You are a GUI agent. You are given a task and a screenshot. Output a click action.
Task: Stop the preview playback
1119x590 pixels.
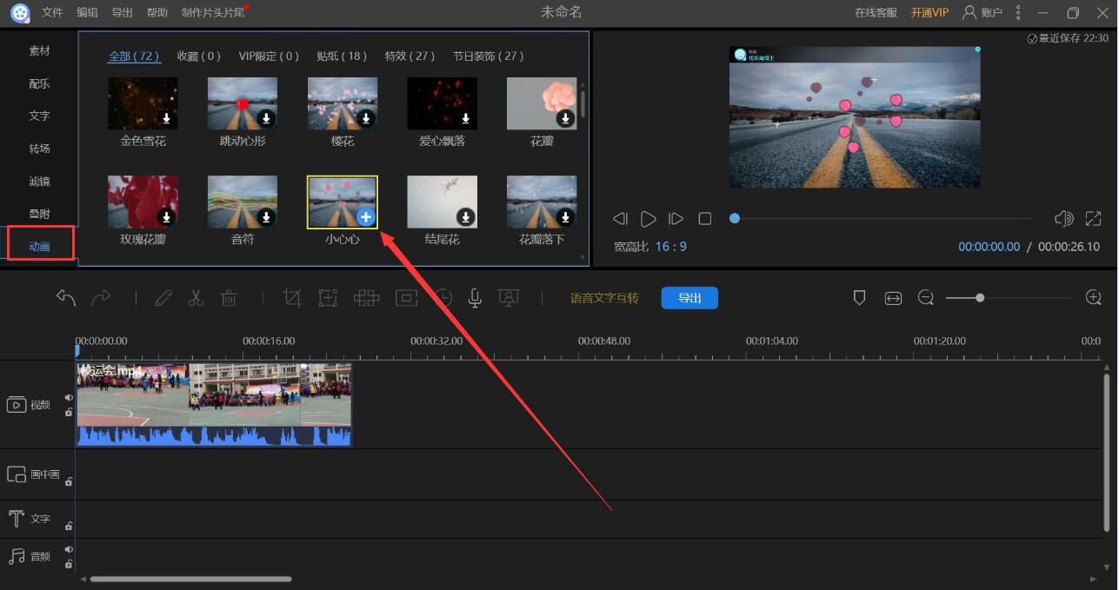click(x=705, y=219)
